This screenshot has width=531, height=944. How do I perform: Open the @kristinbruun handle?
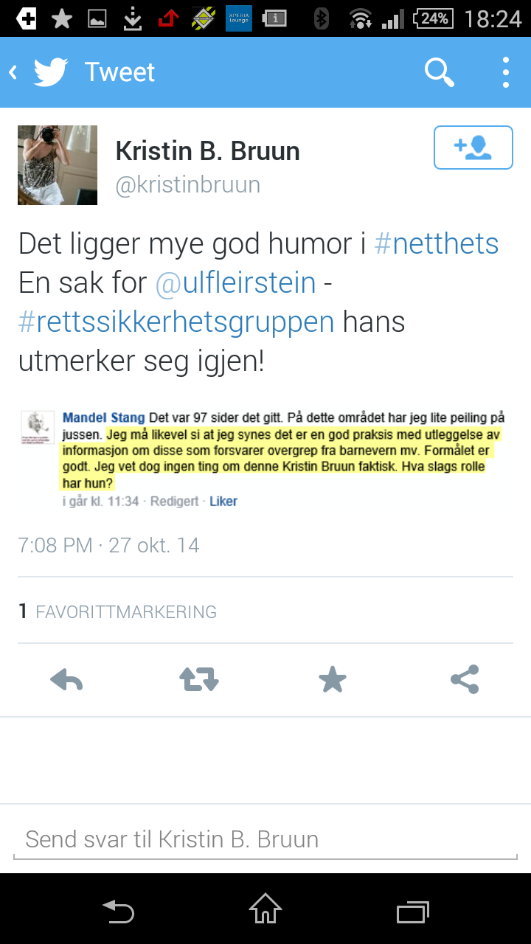188,184
